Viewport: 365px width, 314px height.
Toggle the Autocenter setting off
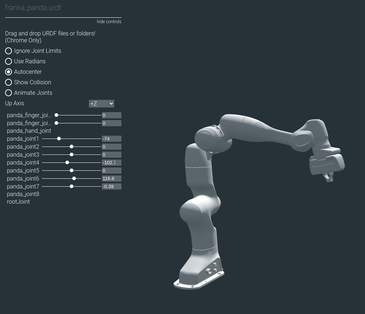tap(8, 72)
